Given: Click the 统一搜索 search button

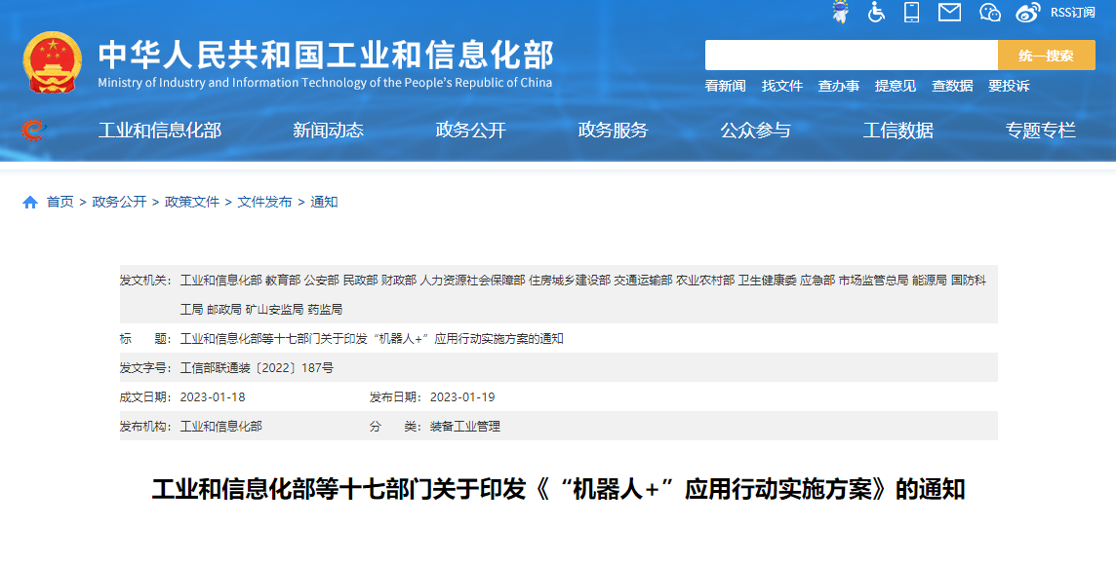Looking at the screenshot, I should pos(1046,56).
